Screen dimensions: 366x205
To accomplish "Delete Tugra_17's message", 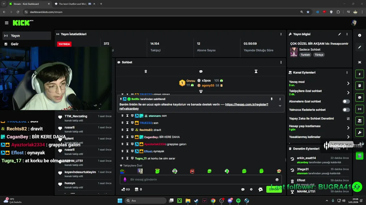I will coord(122,158).
